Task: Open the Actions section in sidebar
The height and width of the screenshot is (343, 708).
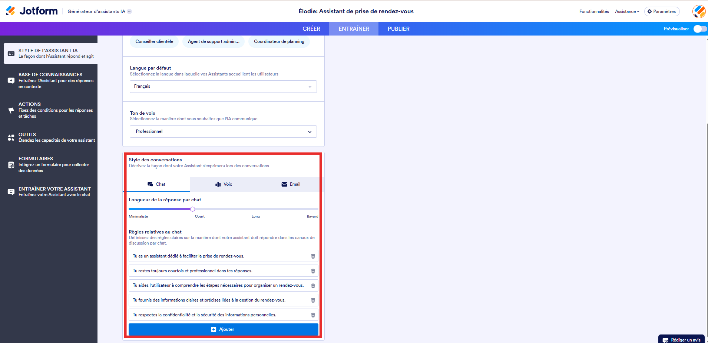Action: 50,110
